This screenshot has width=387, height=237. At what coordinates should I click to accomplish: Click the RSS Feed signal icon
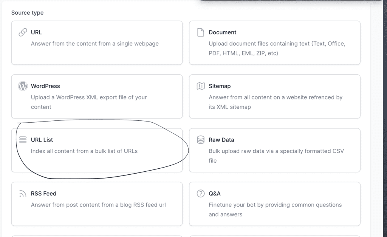23,194
